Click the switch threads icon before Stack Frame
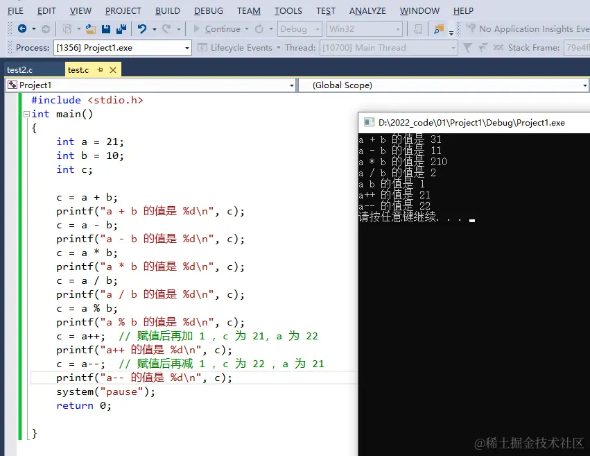This screenshot has width=590, height=456. (x=498, y=47)
